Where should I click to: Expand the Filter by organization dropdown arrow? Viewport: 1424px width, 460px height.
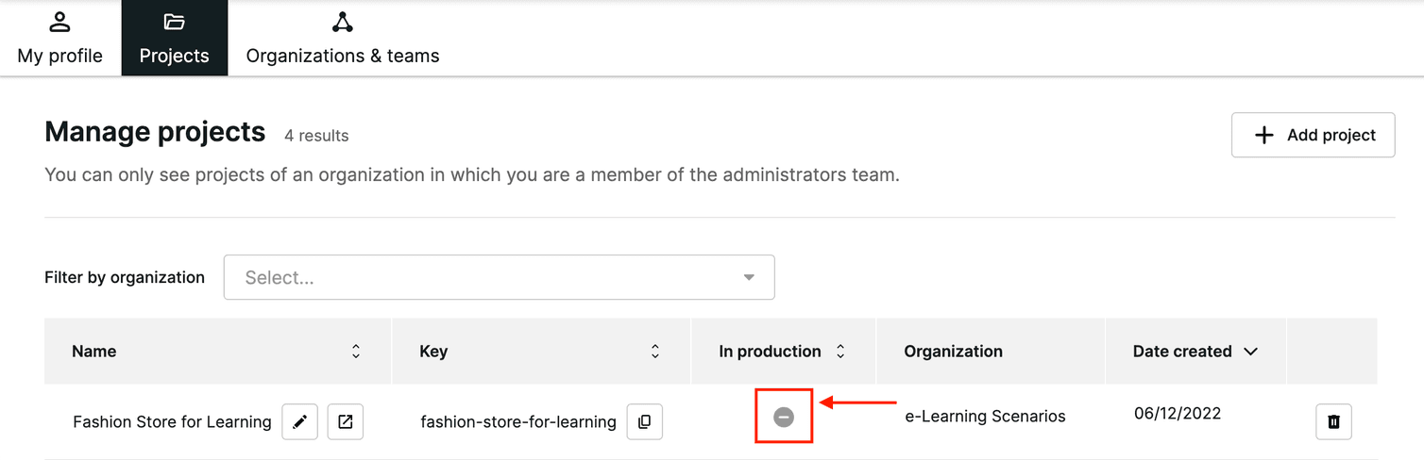point(749,278)
